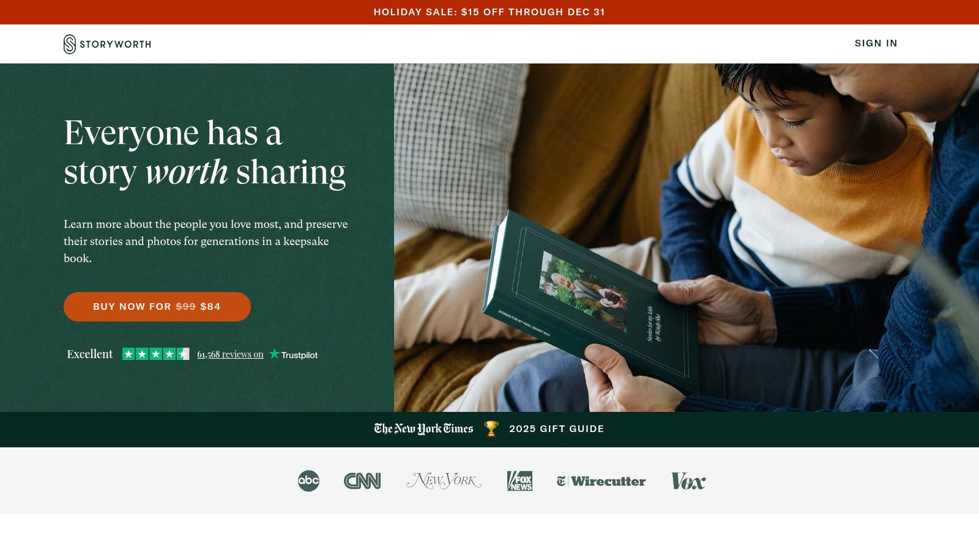This screenshot has width=979, height=550.
Task: Click The New York Times logo
Action: (x=423, y=428)
